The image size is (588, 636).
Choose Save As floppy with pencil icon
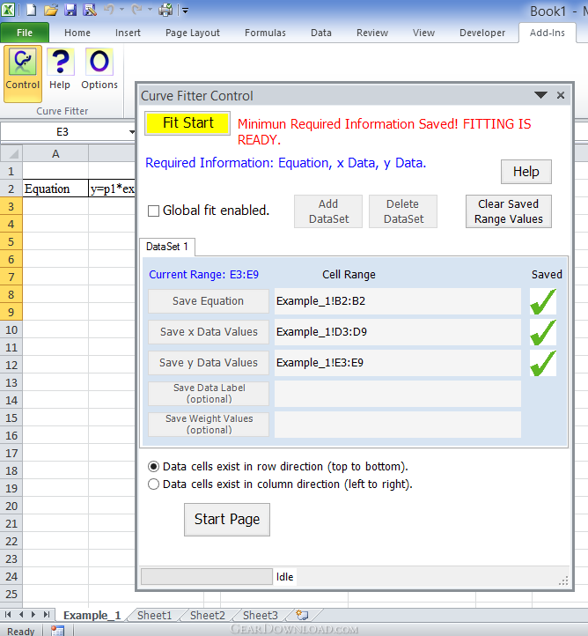click(90, 10)
